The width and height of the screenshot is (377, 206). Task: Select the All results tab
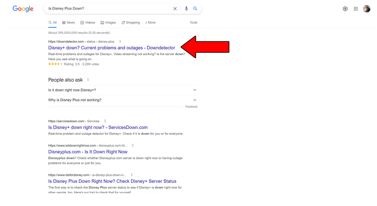[x=52, y=22]
